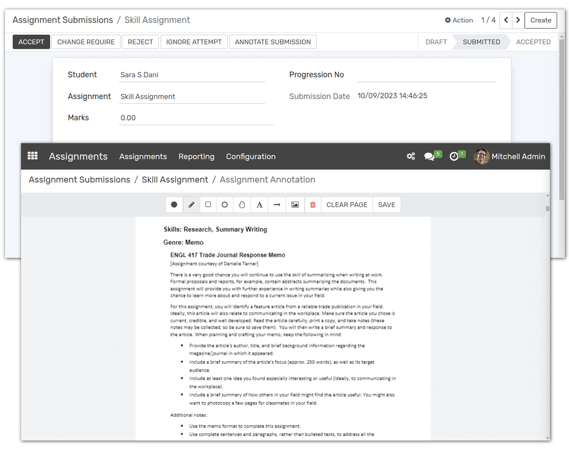Open the apps grid menu
Image resolution: width=569 pixels, height=449 pixels.
point(32,156)
